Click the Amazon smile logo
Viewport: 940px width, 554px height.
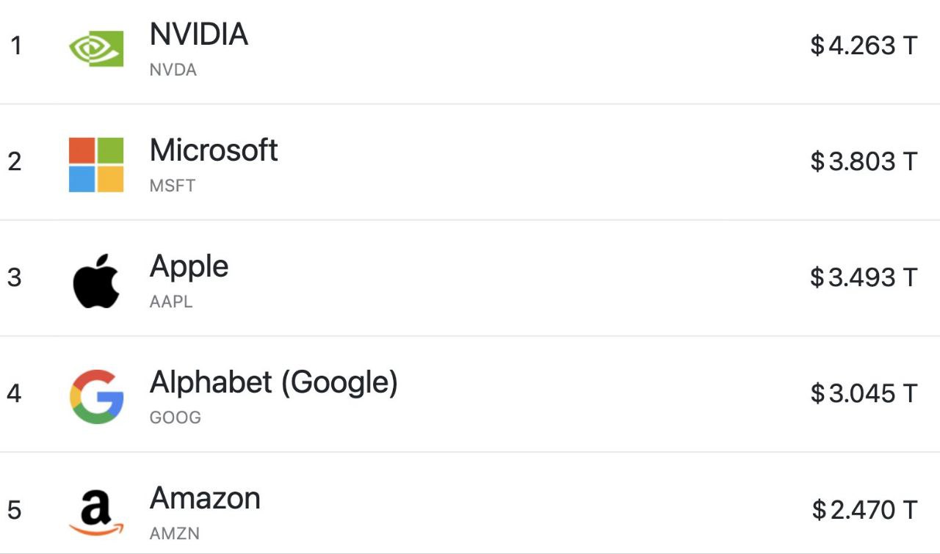(x=96, y=513)
